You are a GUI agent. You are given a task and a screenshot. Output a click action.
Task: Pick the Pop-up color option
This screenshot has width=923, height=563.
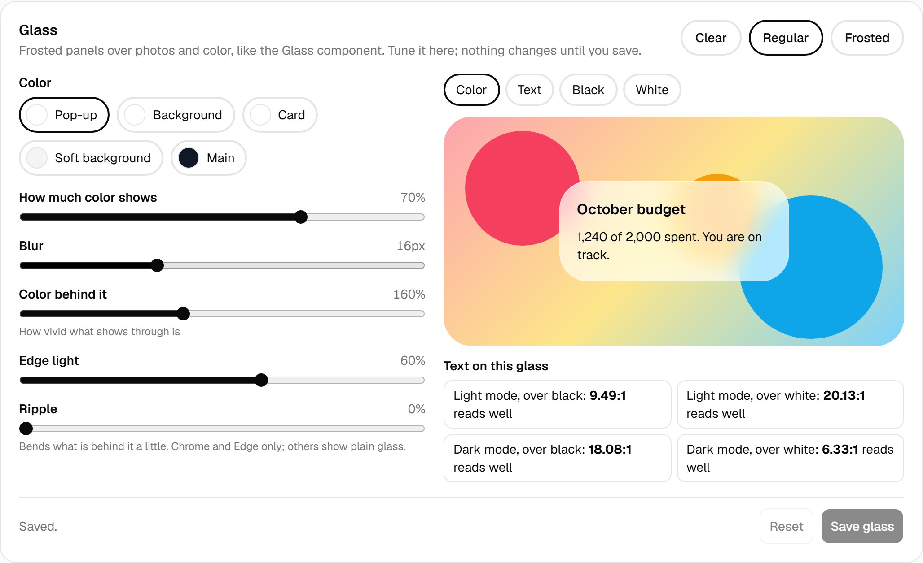64,115
